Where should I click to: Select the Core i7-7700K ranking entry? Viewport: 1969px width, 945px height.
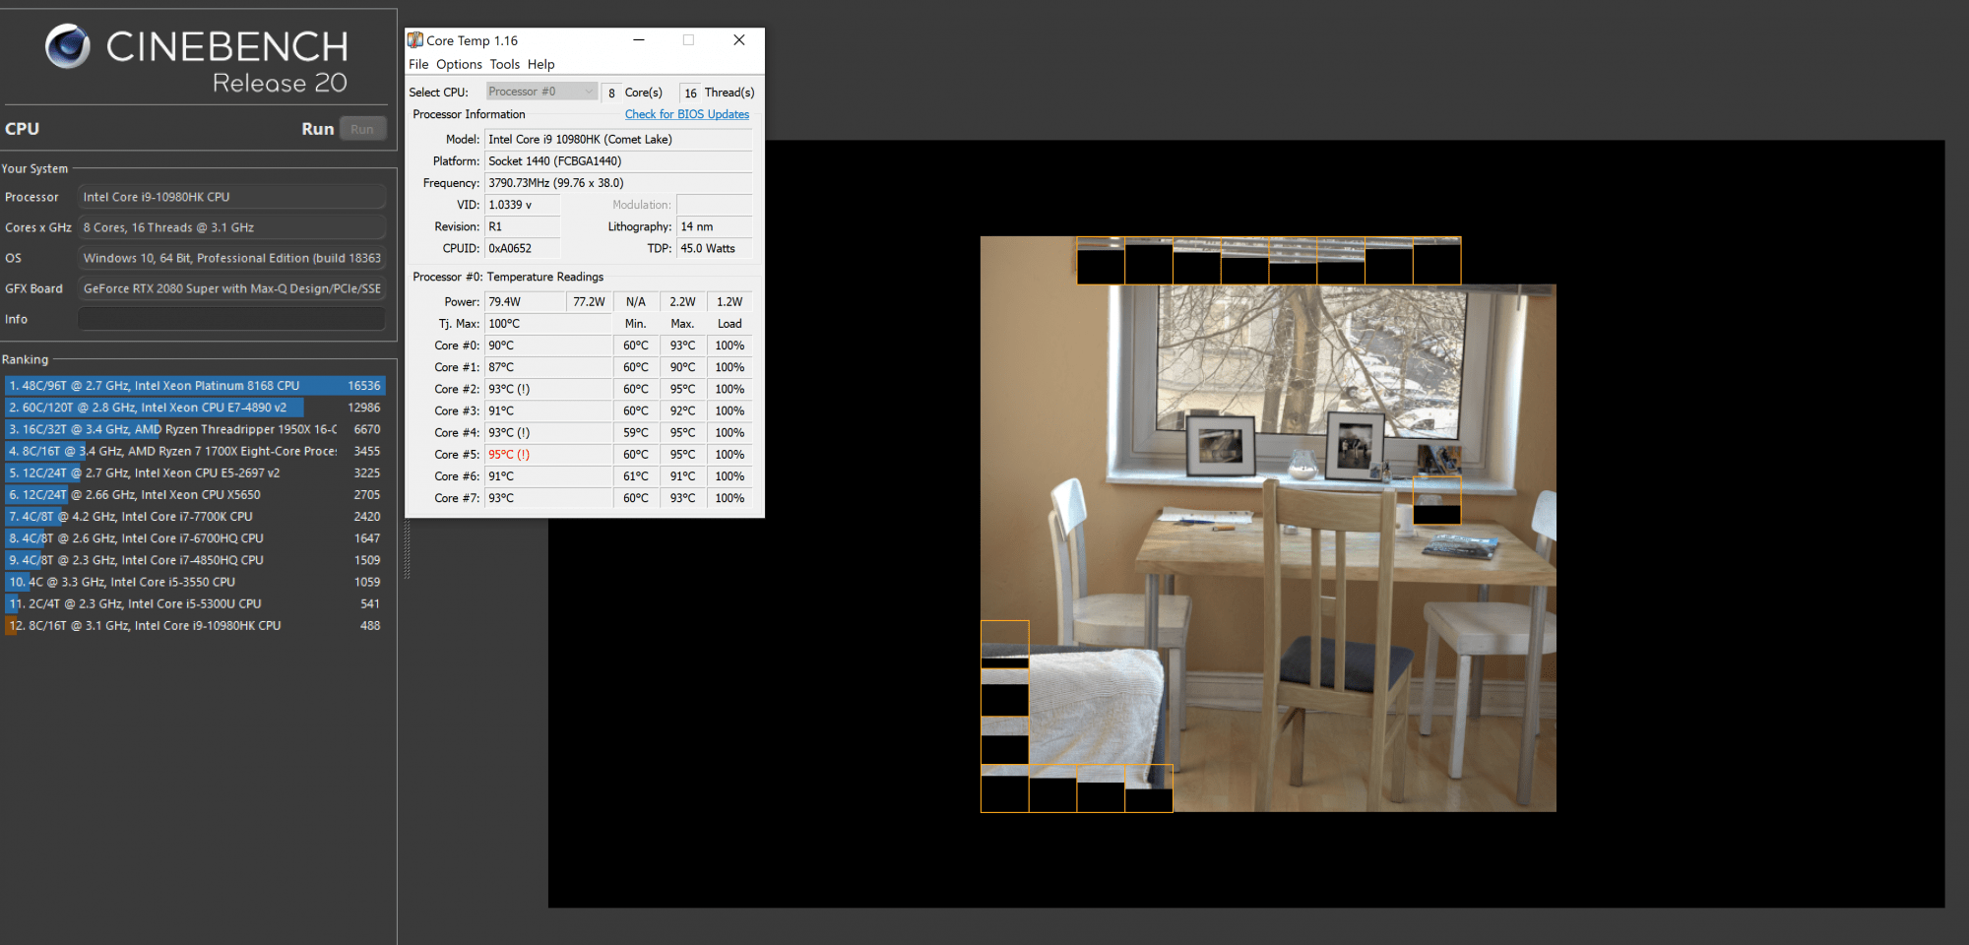pos(195,517)
